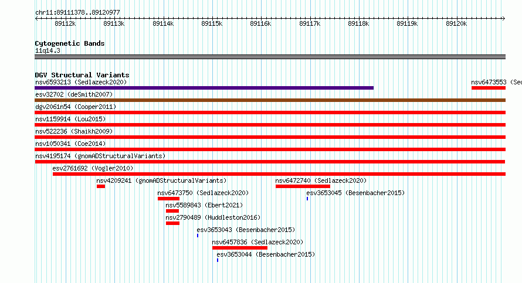This screenshot has height=283, width=522.
Task: Open nsv4209241 (gnomADStructuralVariants) label
Action: (161, 180)
